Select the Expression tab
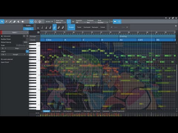The height and width of the screenshot is (133, 178). (106, 111)
